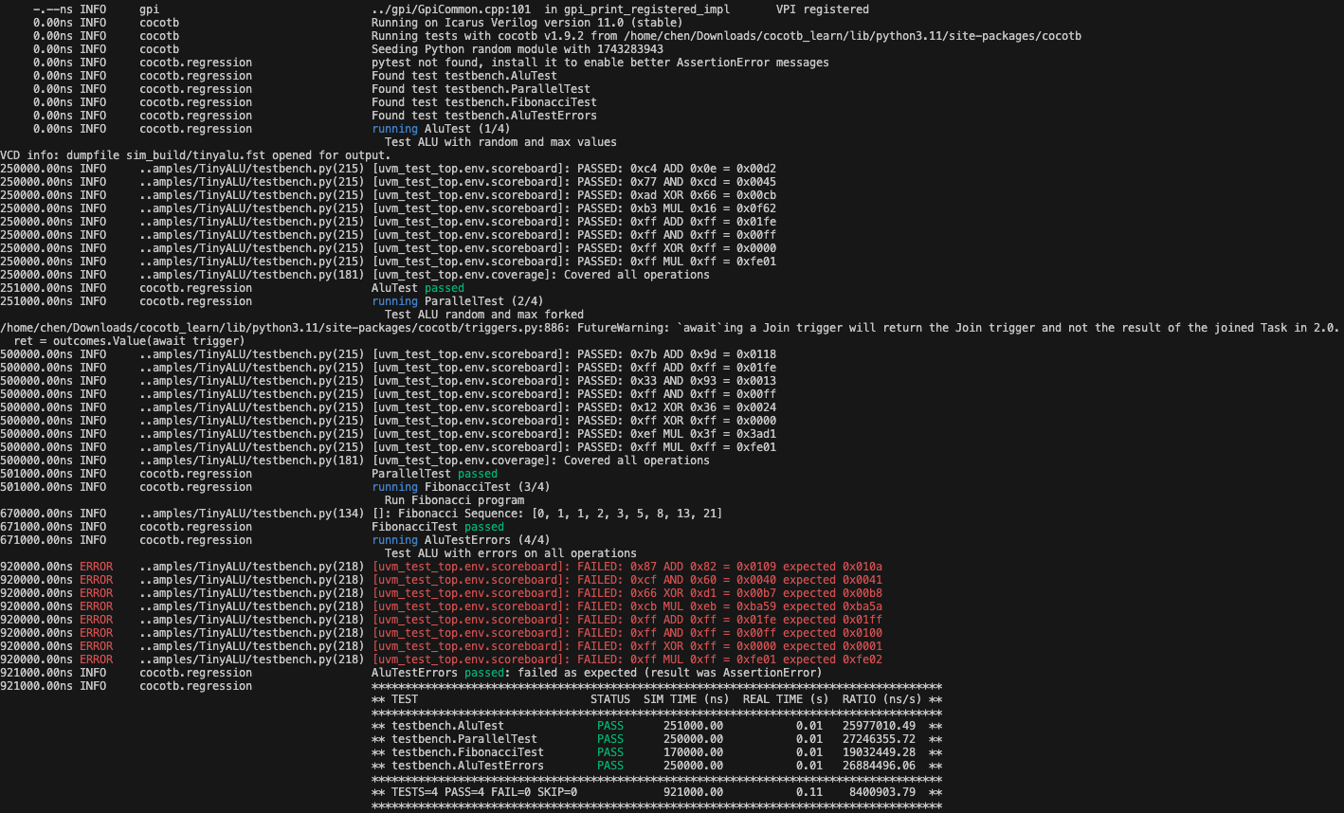The height and width of the screenshot is (813, 1344).
Task: Click the red FAILED line for 0xcb MUL 0xeb
Action: tap(627, 606)
